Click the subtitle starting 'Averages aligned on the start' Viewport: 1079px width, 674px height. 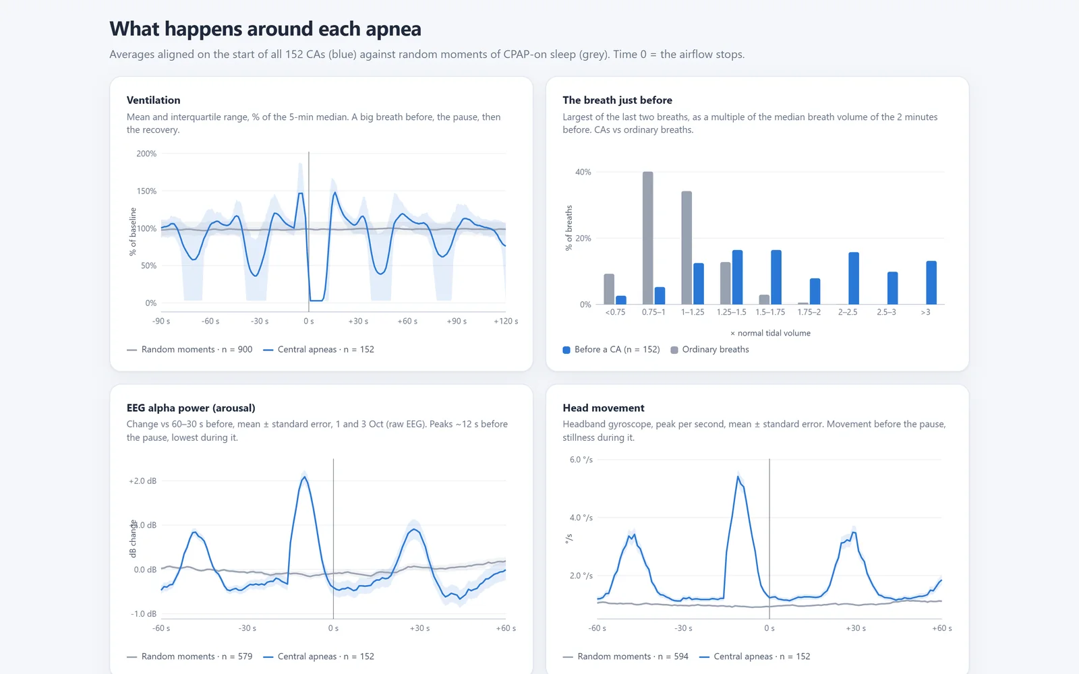click(427, 55)
